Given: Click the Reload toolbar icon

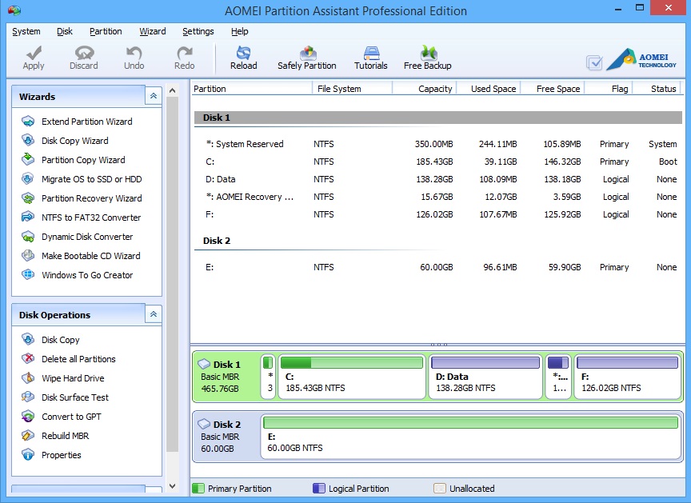Looking at the screenshot, I should 243,54.
